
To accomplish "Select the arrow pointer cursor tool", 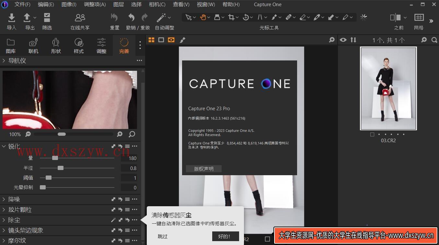I will [x=189, y=17].
